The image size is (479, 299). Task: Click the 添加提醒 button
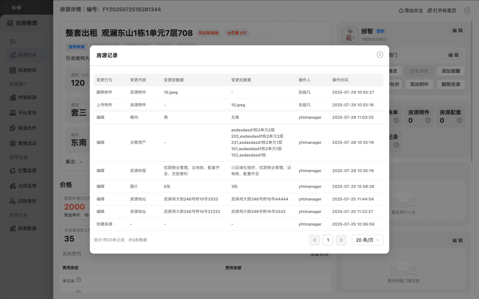point(451,71)
